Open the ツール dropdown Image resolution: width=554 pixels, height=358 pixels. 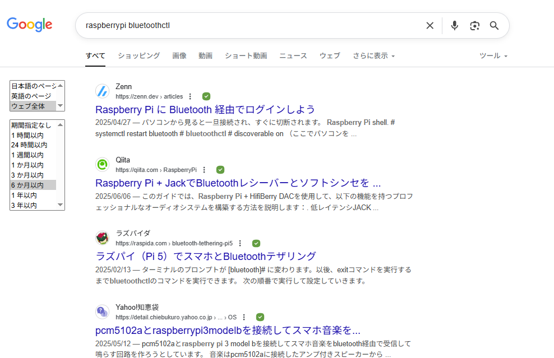pyautogui.click(x=493, y=56)
